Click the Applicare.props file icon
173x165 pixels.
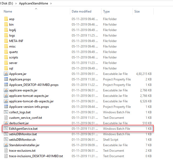point(6,79)
